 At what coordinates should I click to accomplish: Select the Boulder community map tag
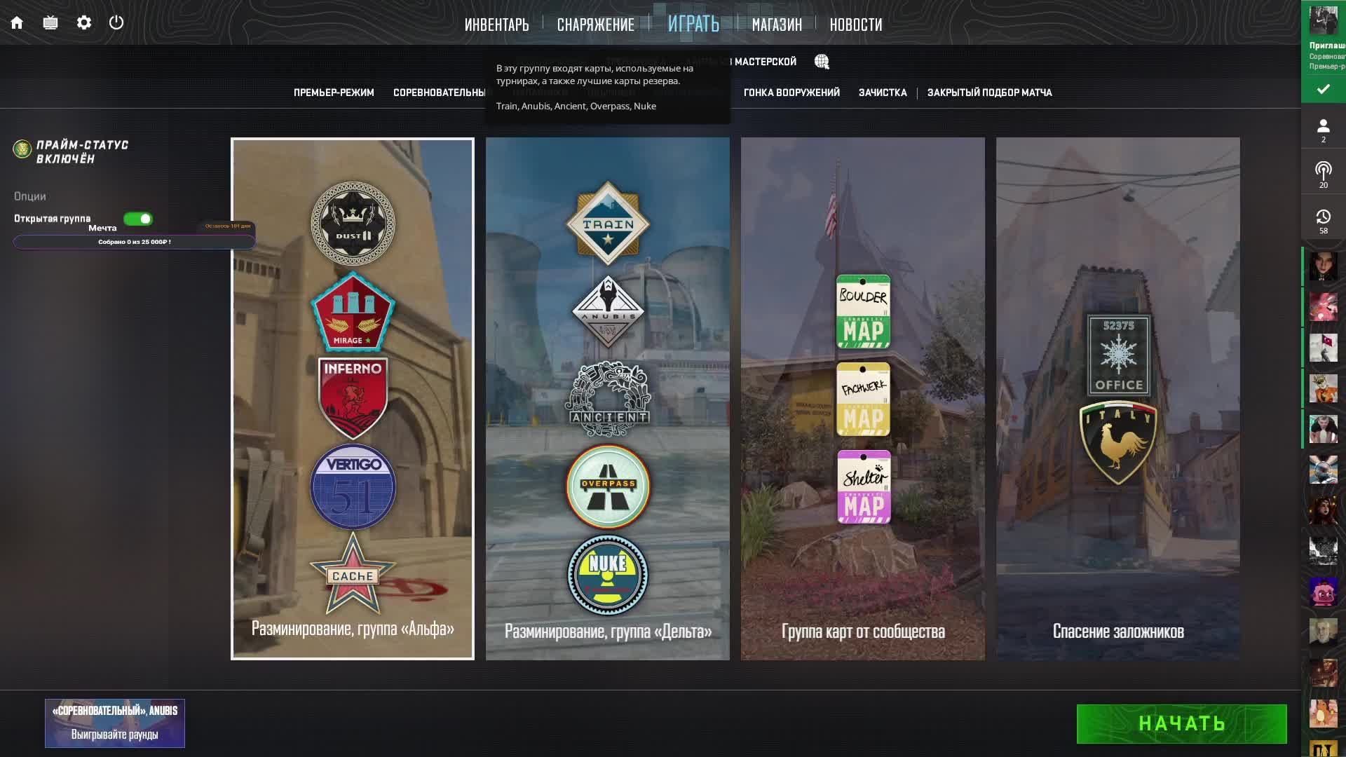tap(863, 312)
